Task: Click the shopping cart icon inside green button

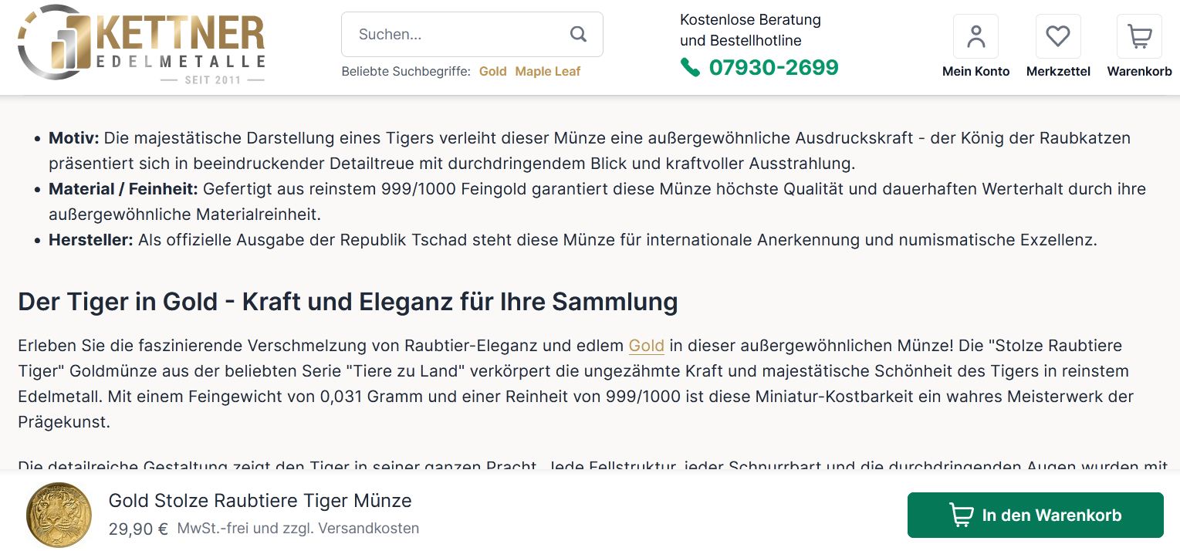Action: pos(961,515)
